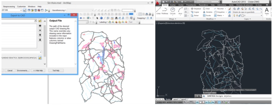Select the Polilínea tool
272x106 pixels.
click(x=165, y=11)
